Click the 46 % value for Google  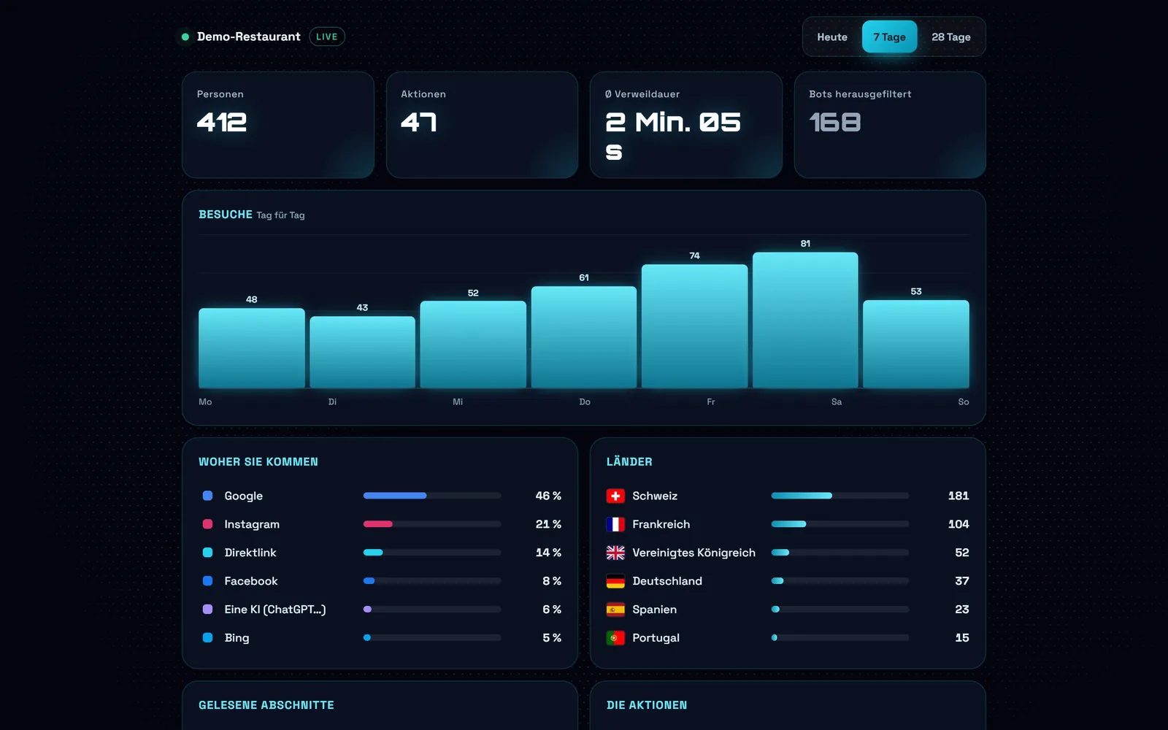click(548, 496)
